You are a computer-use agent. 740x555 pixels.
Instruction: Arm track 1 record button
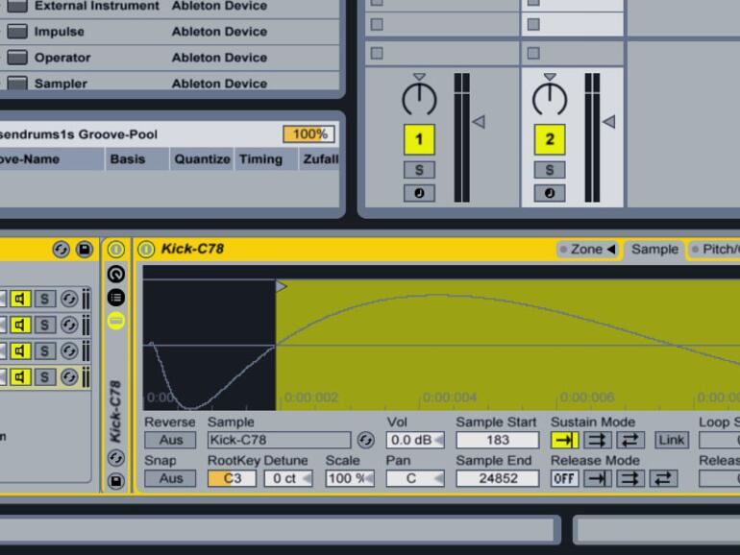[x=419, y=193]
